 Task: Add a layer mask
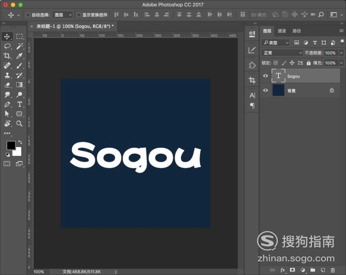pos(292,270)
